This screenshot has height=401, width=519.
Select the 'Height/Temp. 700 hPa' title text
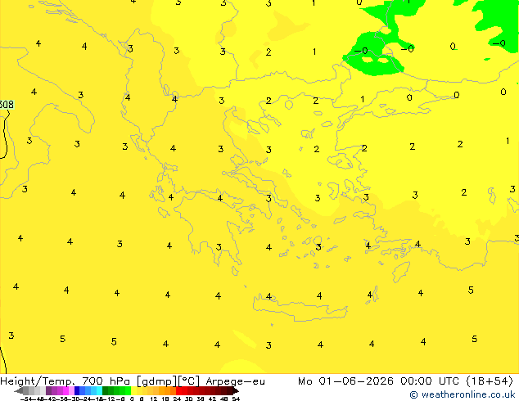(66, 381)
